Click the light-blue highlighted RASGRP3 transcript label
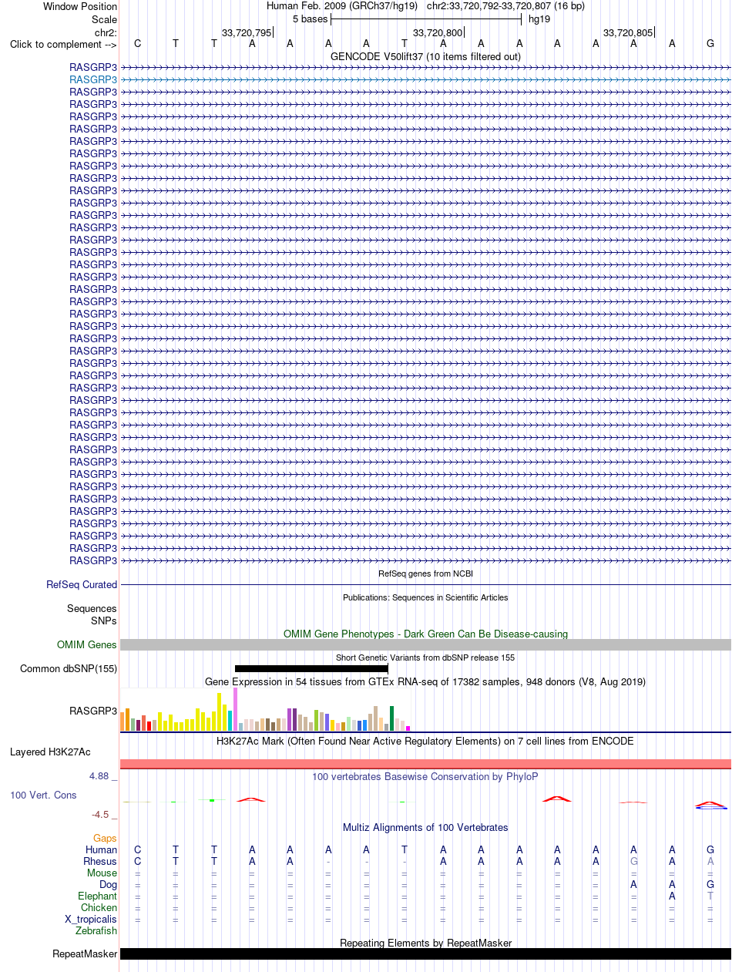732x972 pixels. [93, 79]
